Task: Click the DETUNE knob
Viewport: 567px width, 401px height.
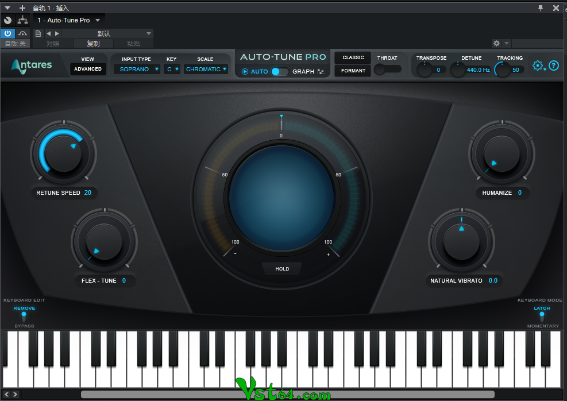Action: pyautogui.click(x=458, y=70)
